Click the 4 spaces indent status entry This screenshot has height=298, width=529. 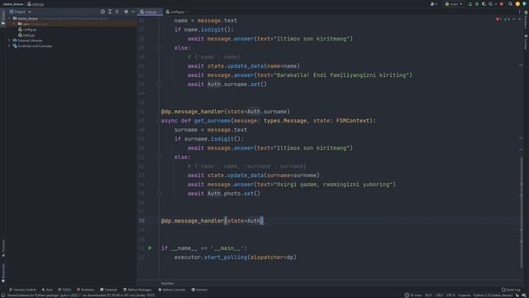[x=464, y=296]
